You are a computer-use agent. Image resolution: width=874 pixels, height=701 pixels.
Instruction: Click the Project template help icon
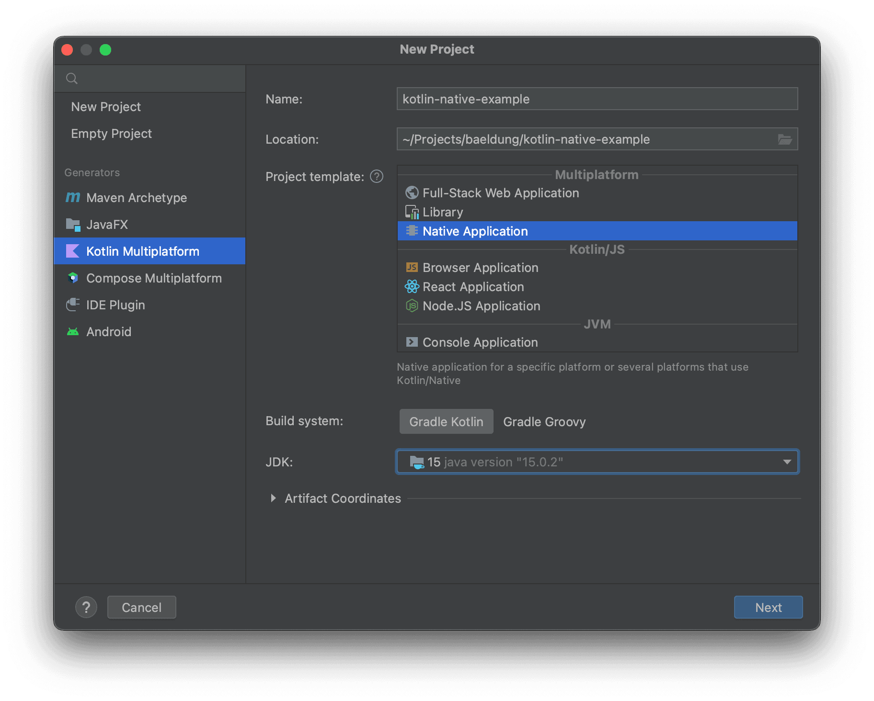(377, 177)
